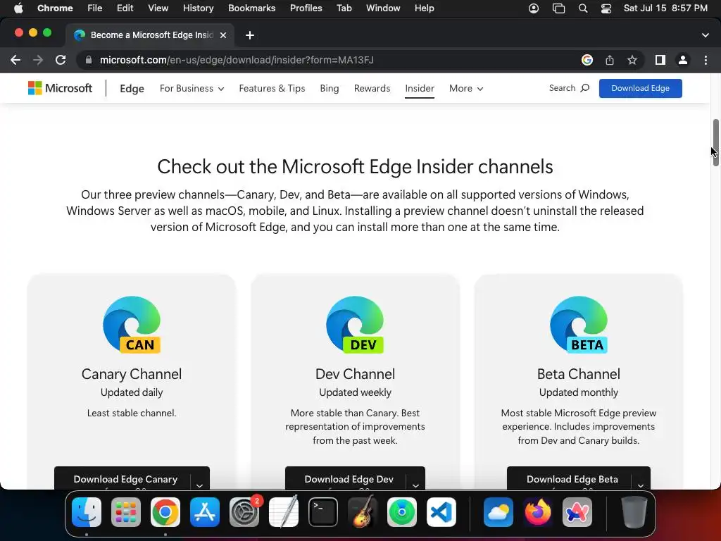The height and width of the screenshot is (541, 721).
Task: Open the Weather app from the Dock
Action: coord(499,512)
